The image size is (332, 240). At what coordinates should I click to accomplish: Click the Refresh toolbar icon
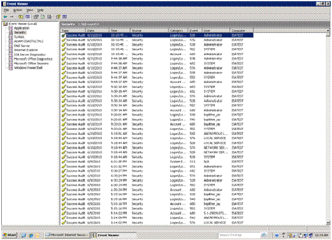pos(43,17)
